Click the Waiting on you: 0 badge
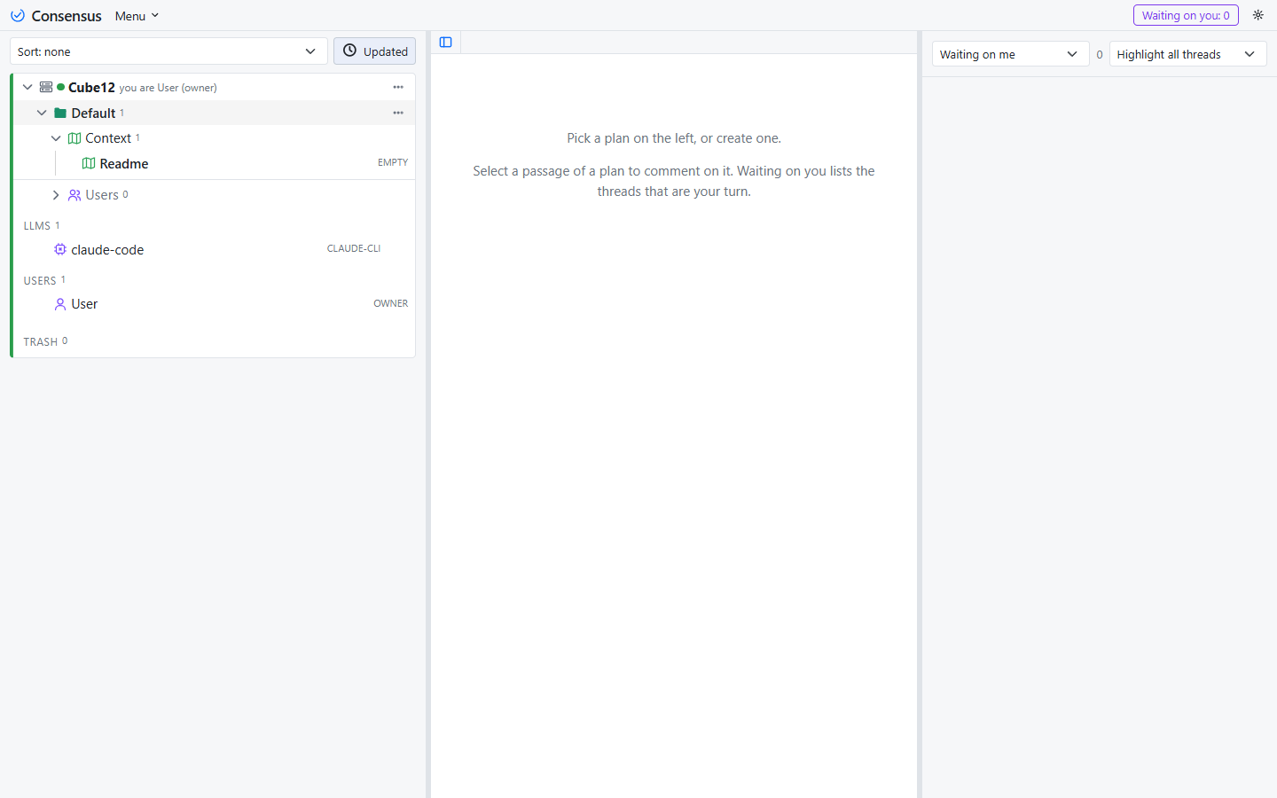 pos(1186,15)
